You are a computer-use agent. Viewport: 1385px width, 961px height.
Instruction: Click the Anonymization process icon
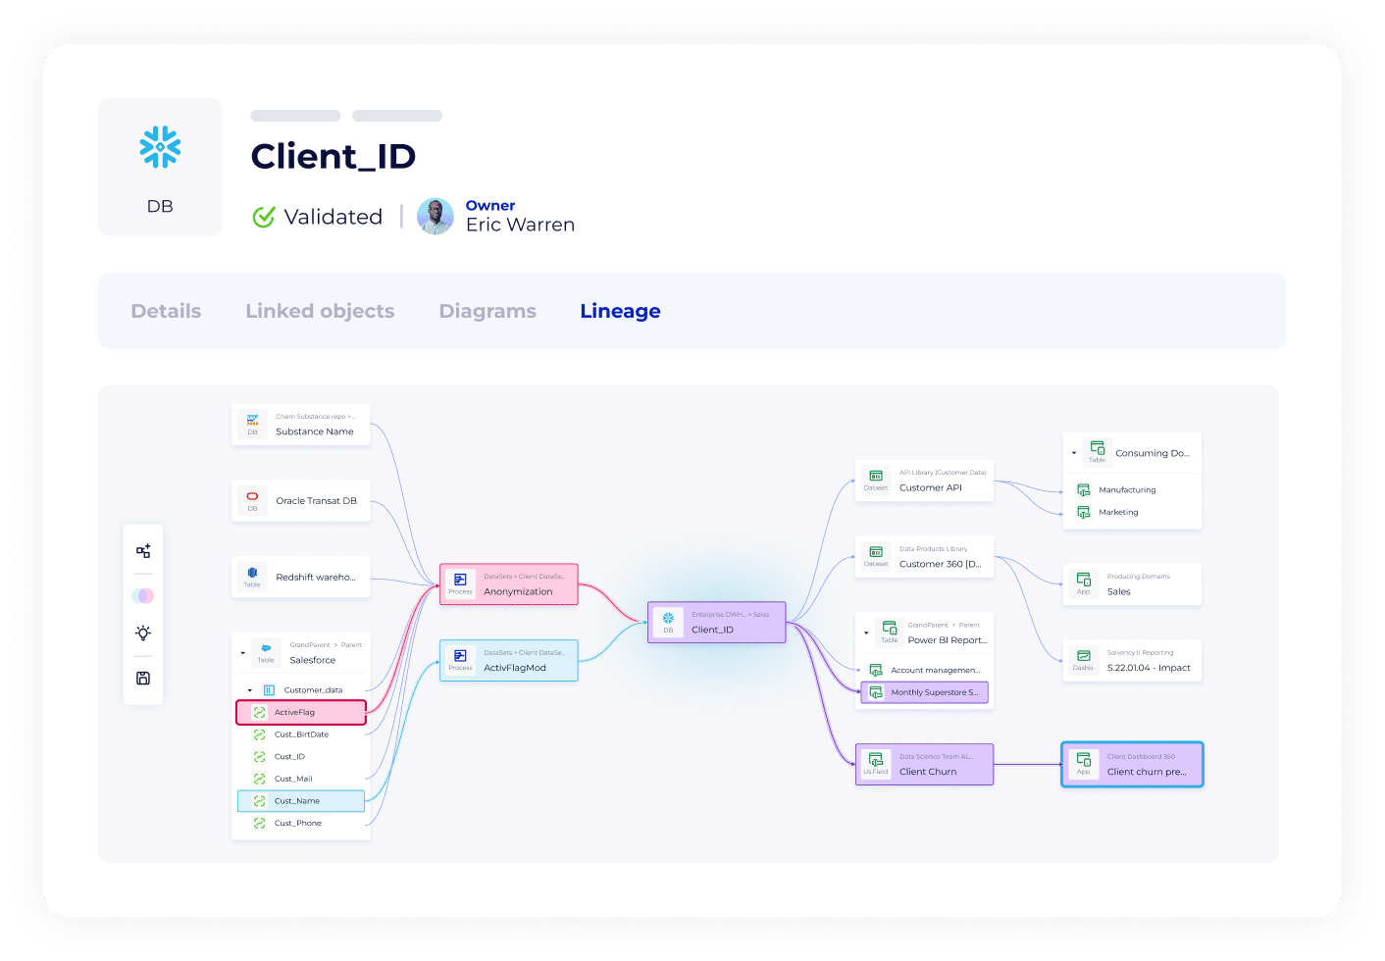pyautogui.click(x=460, y=582)
